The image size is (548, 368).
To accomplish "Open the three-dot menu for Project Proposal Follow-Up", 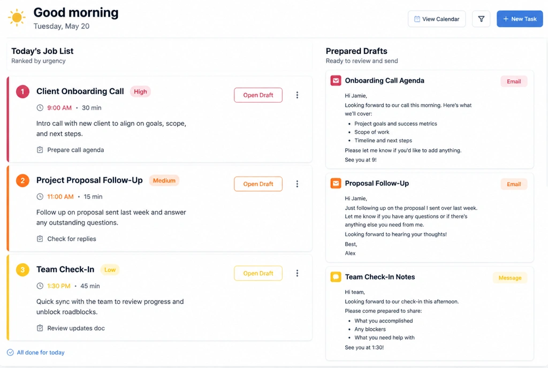I will pos(297,184).
